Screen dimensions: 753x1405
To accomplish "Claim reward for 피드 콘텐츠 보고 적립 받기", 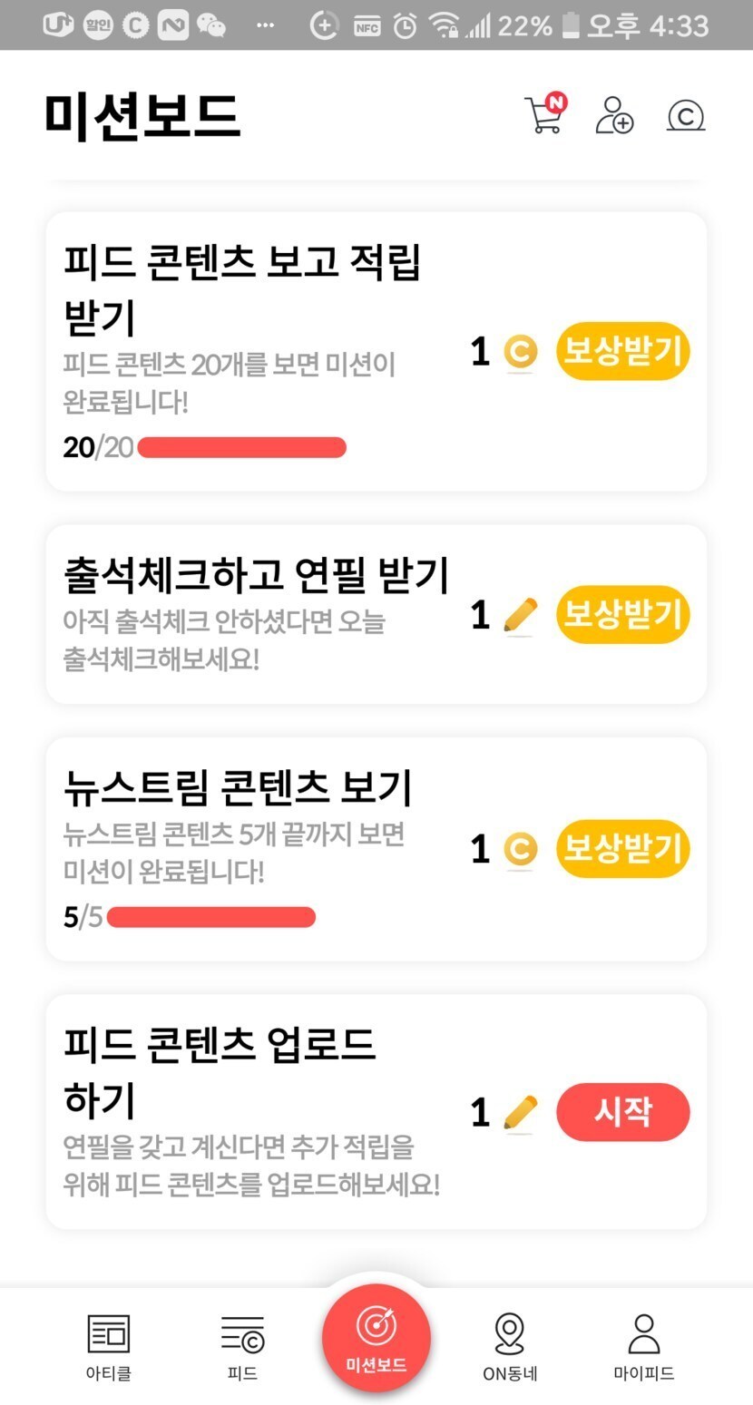I will click(x=622, y=351).
